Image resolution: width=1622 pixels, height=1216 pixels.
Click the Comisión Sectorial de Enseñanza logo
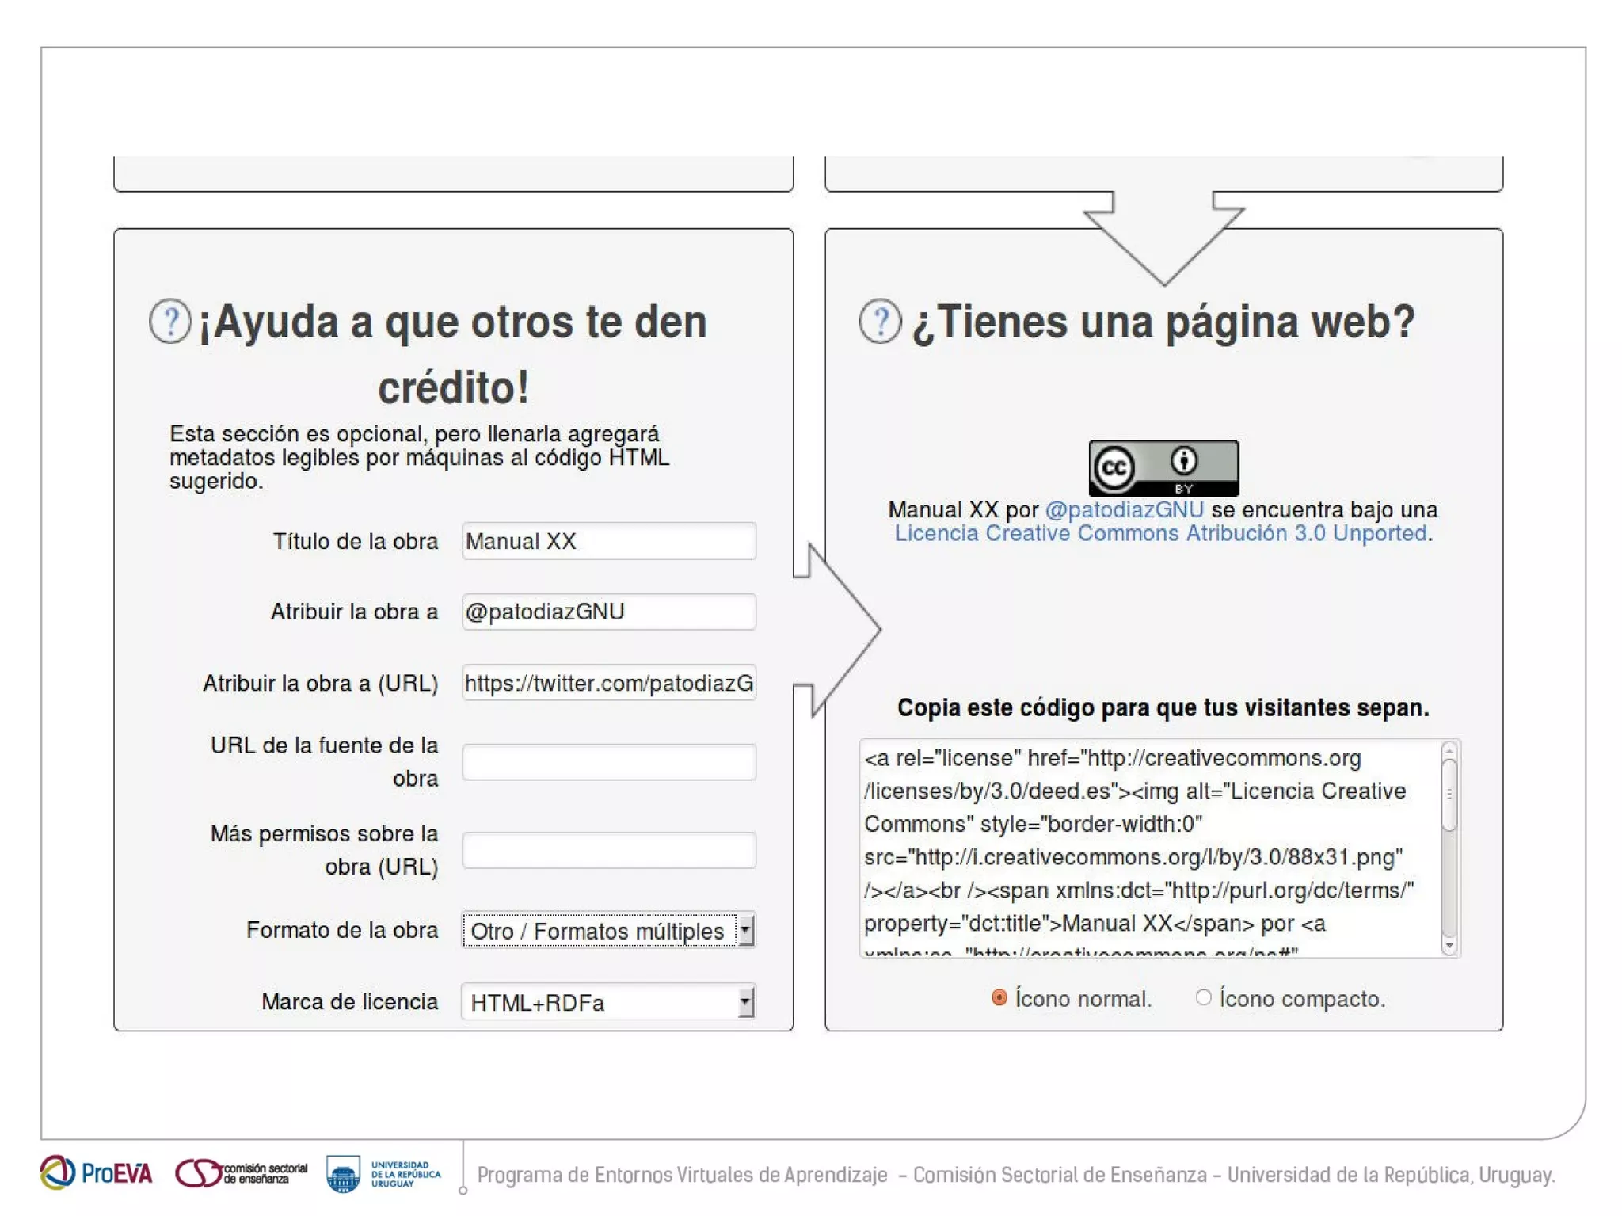point(242,1173)
